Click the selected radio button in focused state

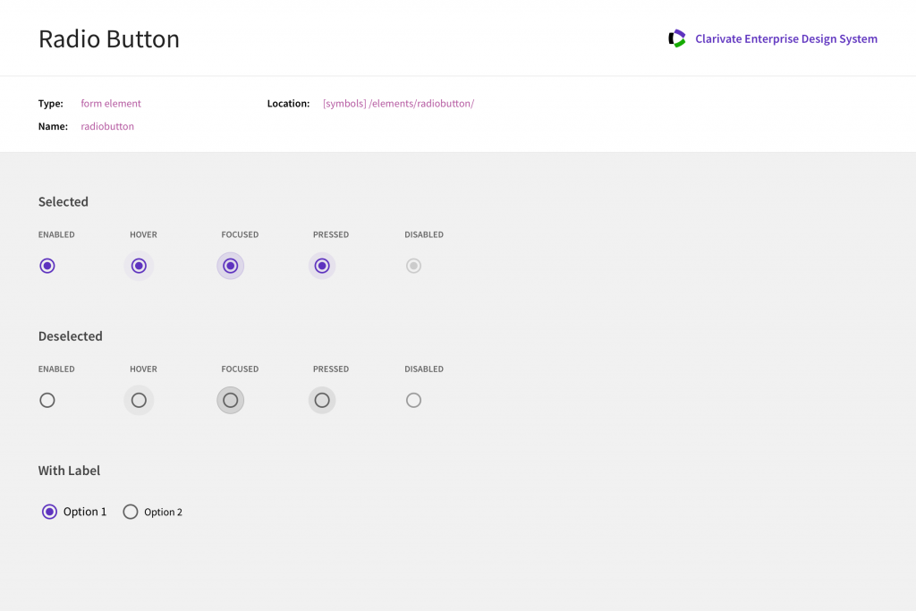tap(230, 266)
